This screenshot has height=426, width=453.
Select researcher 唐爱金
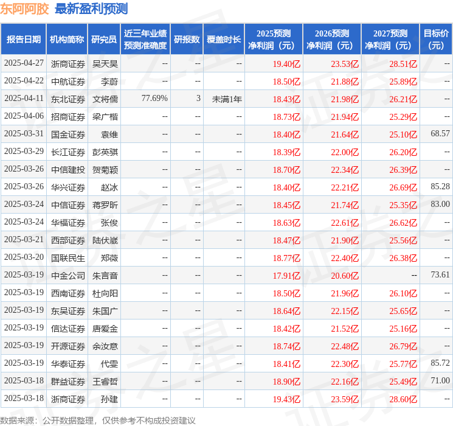[105, 329]
